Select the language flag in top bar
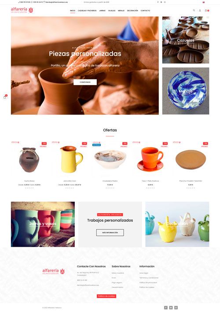 point(204,2)
